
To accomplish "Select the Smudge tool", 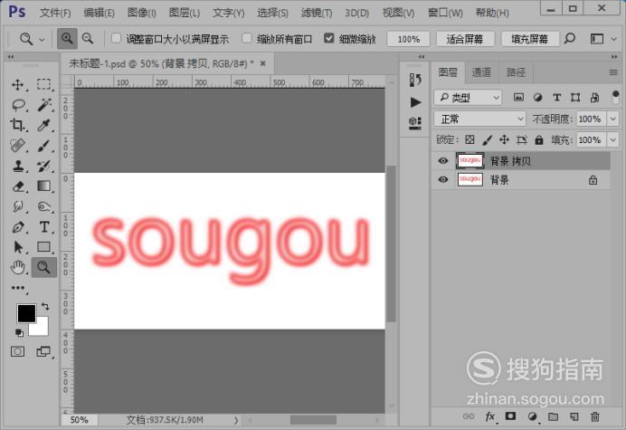I will point(18,206).
